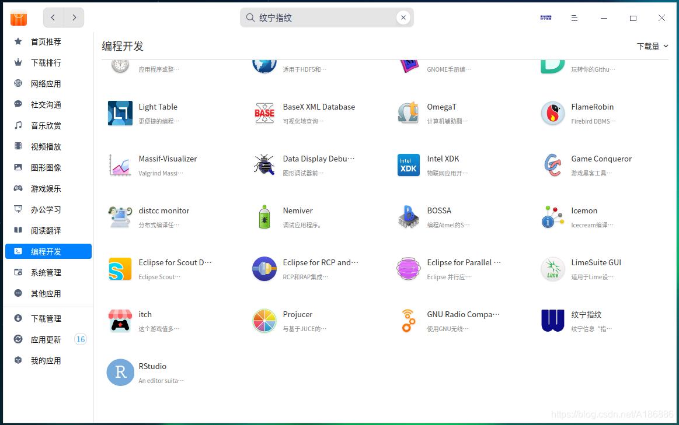Select the Eclipse for Parallel icon
This screenshot has width=679, height=425.
point(408,269)
